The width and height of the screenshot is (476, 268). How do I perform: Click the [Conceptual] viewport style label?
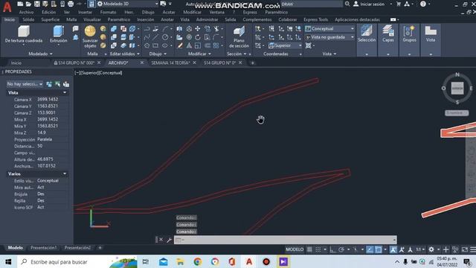[x=110, y=73]
